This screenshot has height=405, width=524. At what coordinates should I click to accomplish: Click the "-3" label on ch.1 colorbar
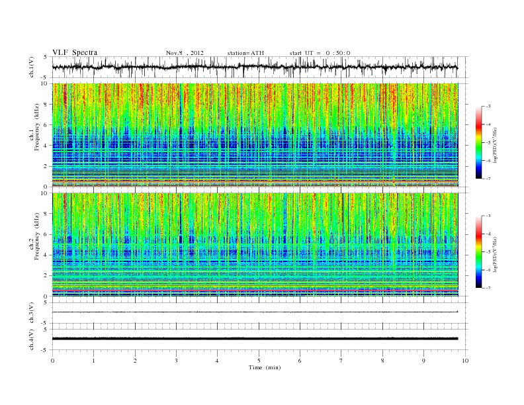coord(488,107)
